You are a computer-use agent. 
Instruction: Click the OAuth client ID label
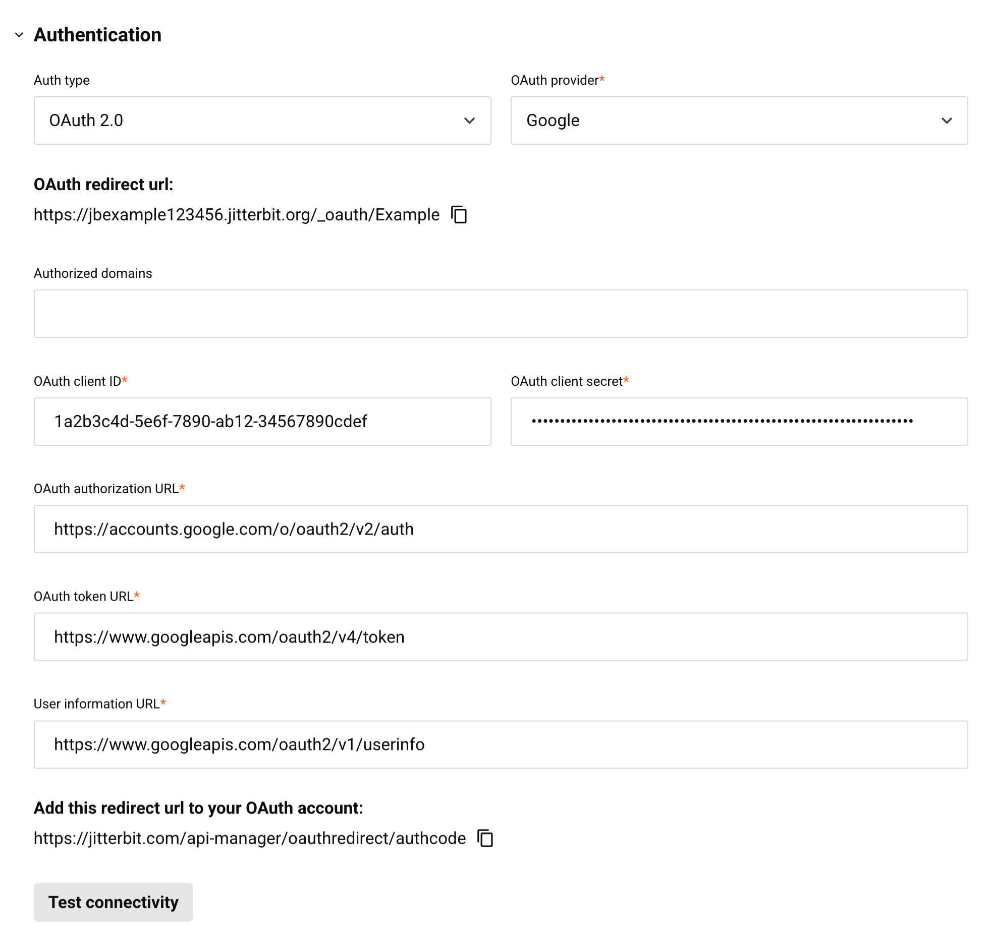click(x=77, y=381)
